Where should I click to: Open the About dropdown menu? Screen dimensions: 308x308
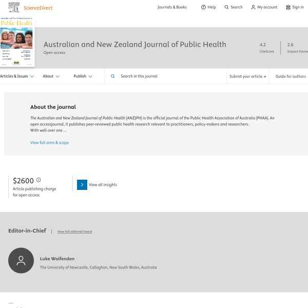51,76
